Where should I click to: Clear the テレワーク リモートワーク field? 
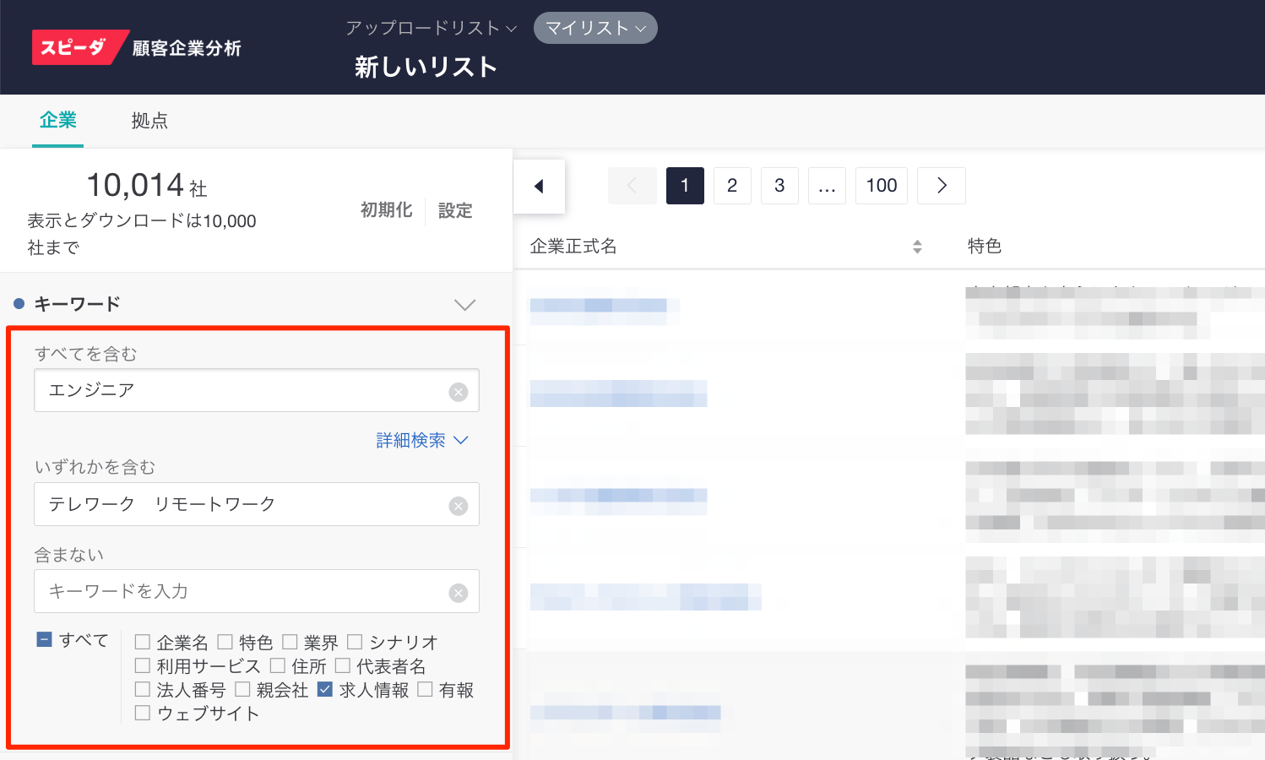coord(458,506)
